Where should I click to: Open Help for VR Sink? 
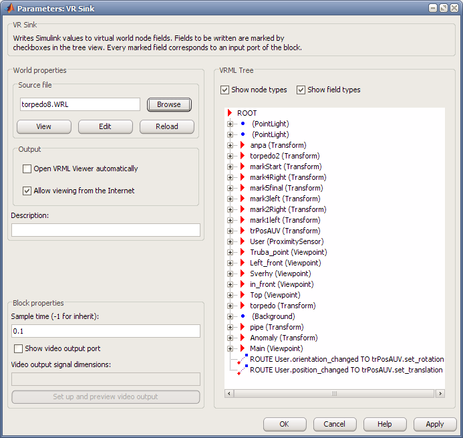[x=385, y=424]
